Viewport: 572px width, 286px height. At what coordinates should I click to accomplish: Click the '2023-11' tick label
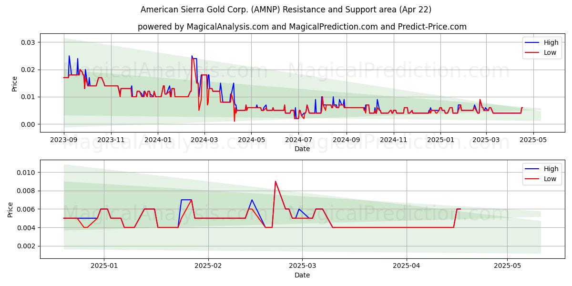click(111, 140)
